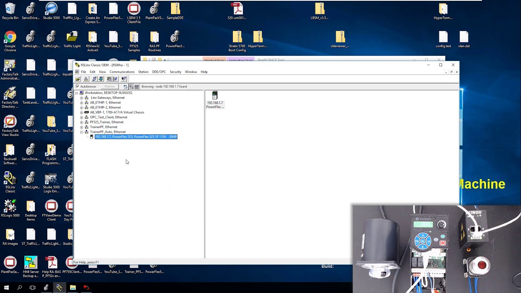Select the FactoryTalk Administration desktop icon
521x293 pixels.
(10, 70)
